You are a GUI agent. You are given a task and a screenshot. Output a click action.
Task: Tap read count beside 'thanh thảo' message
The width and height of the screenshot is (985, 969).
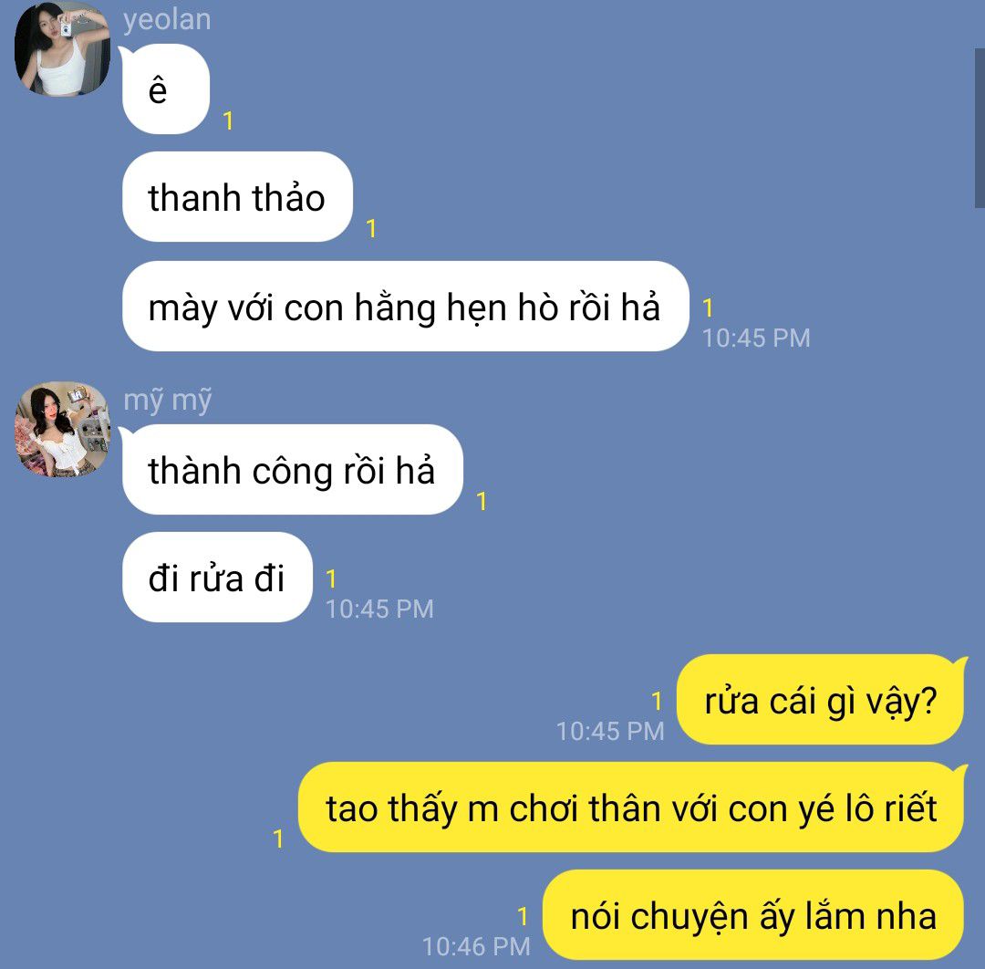pyautogui.click(x=371, y=228)
